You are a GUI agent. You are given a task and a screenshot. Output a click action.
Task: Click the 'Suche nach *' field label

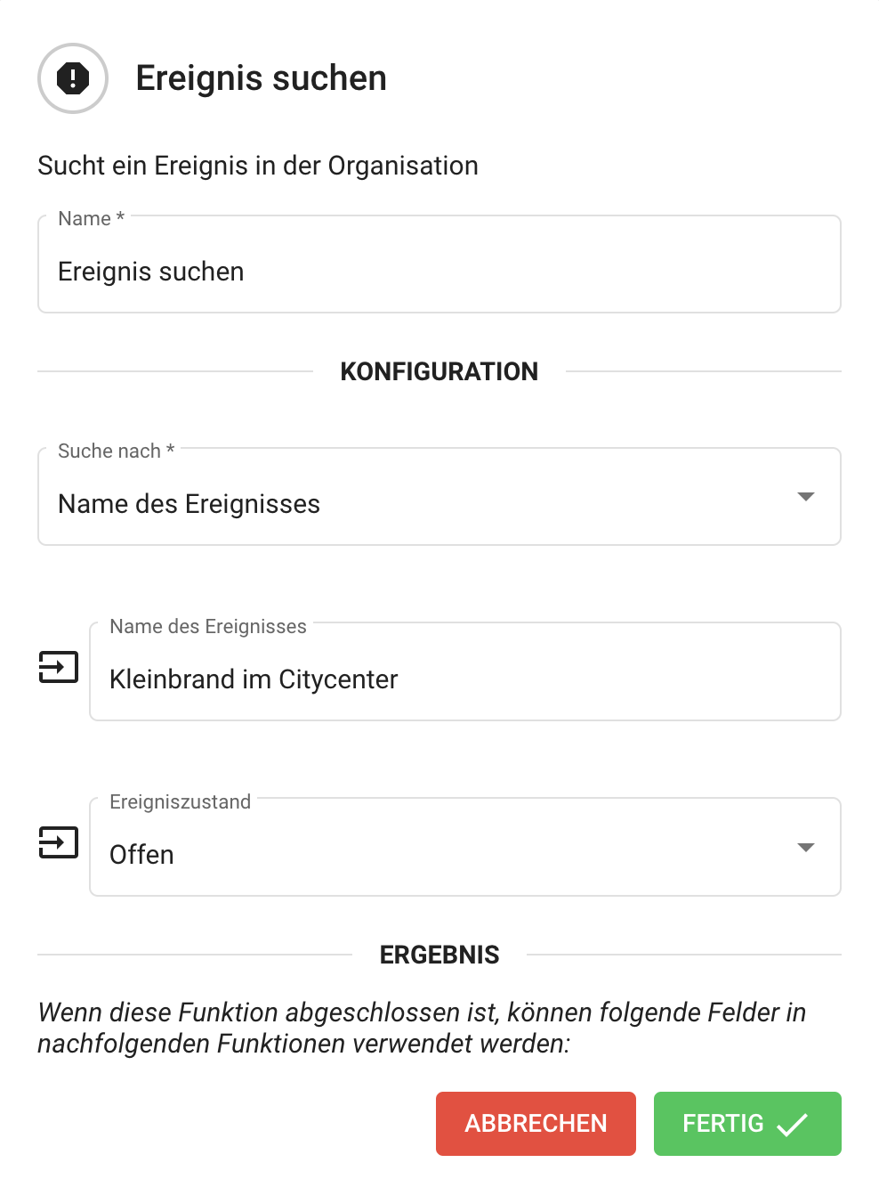(116, 451)
